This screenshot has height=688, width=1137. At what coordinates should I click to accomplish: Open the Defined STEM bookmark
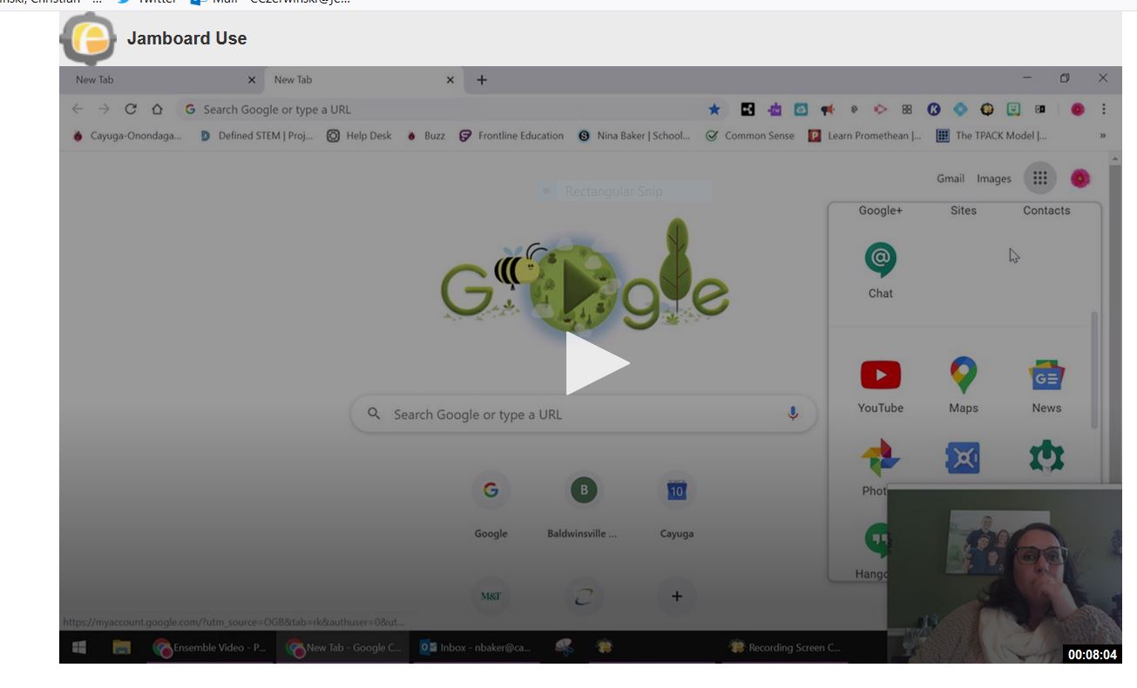click(256, 136)
